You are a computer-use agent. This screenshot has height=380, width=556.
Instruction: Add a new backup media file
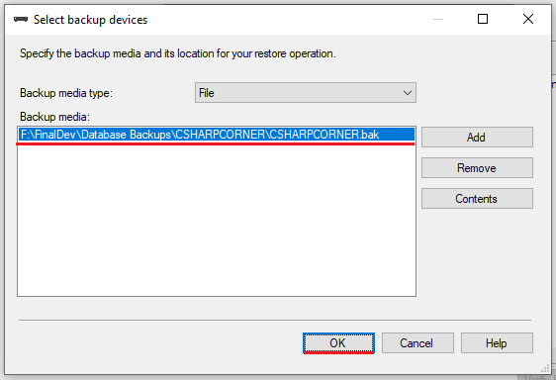click(x=477, y=137)
